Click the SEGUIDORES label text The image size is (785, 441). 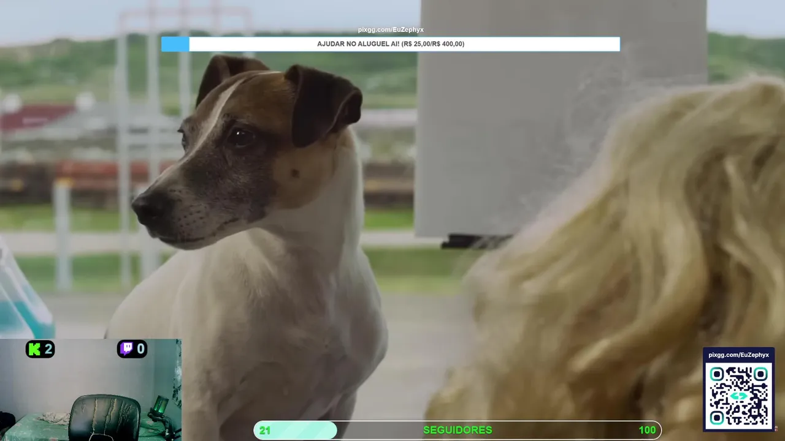(458, 431)
